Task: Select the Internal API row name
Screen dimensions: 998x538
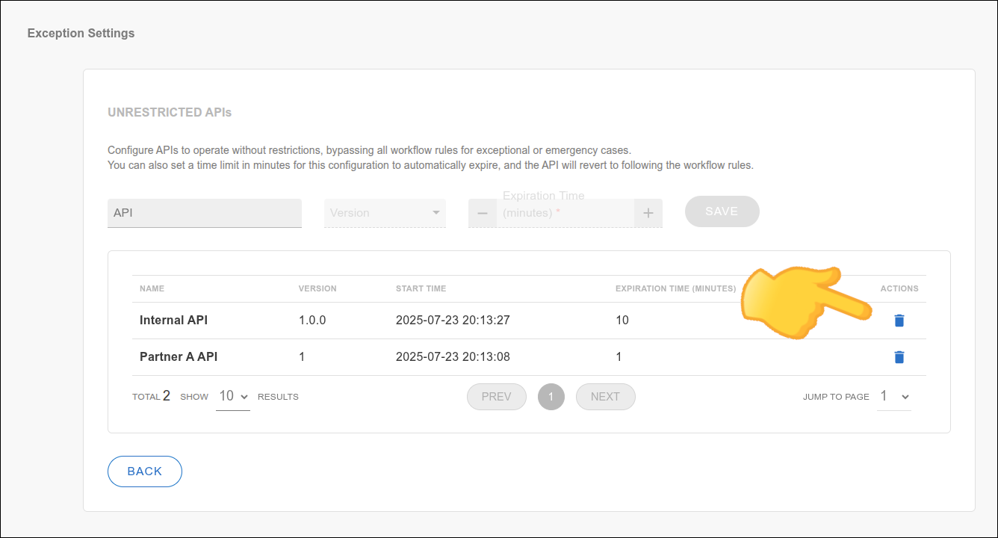Action: pyautogui.click(x=173, y=321)
